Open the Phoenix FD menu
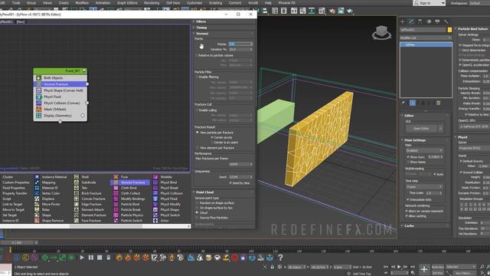 (286, 3)
